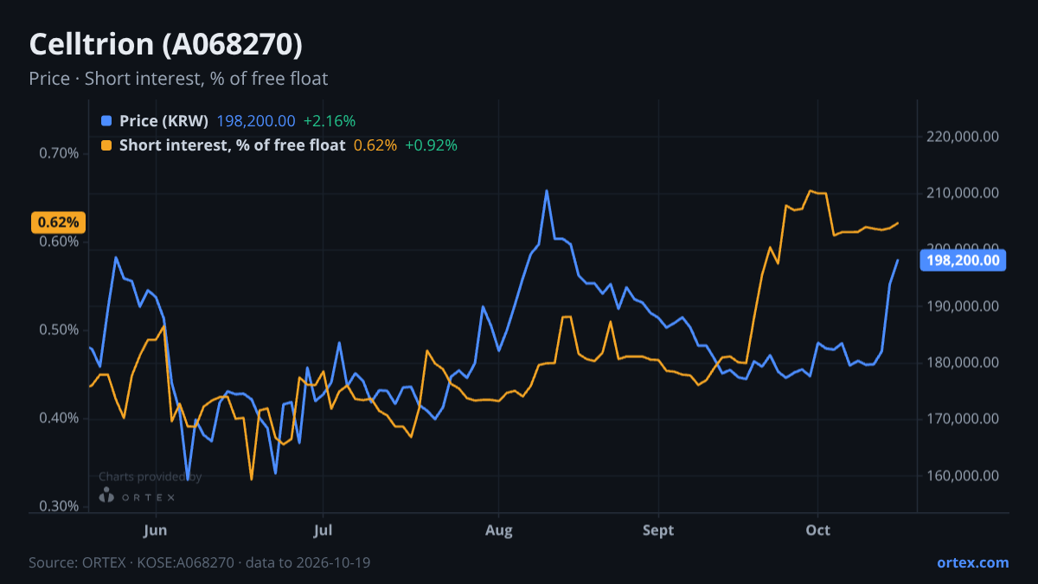
Task: Click the Celltrion (A068270) chart title
Action: click(166, 44)
